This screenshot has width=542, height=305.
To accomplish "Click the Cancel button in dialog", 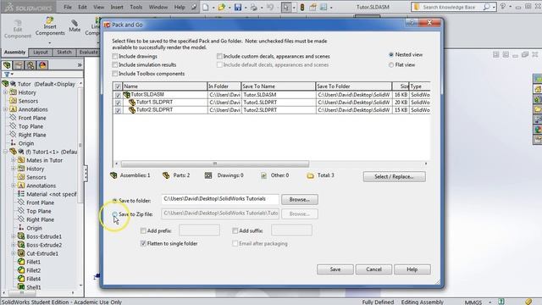I will pos(373,269).
